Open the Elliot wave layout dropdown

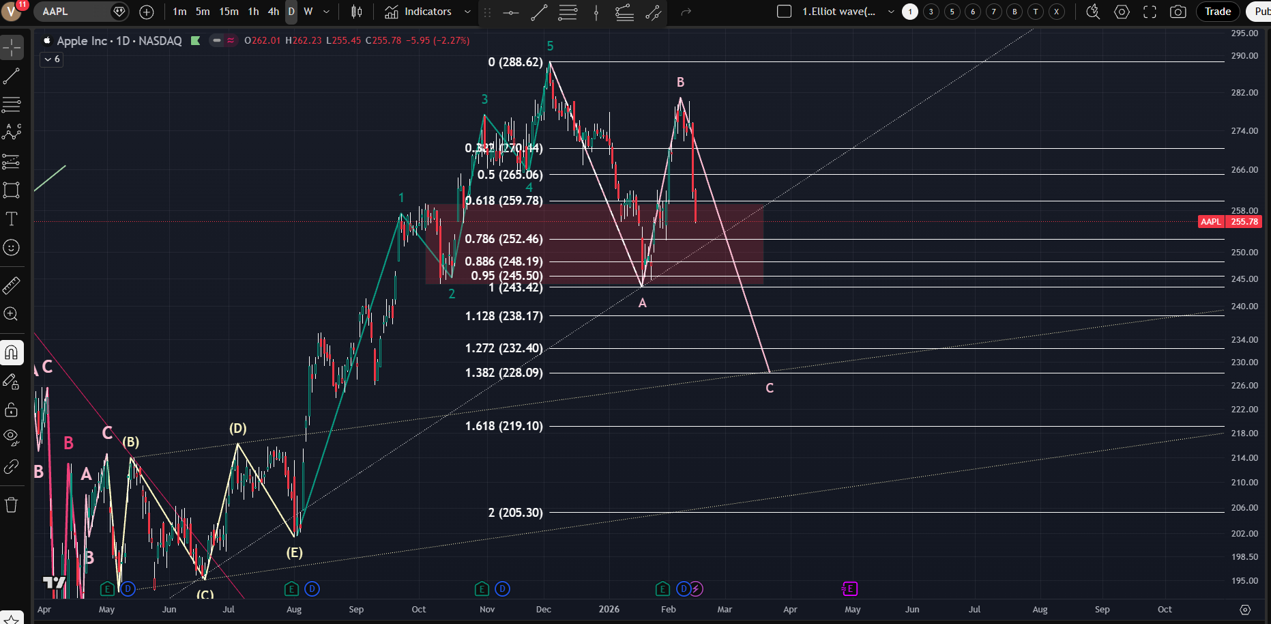tap(890, 12)
